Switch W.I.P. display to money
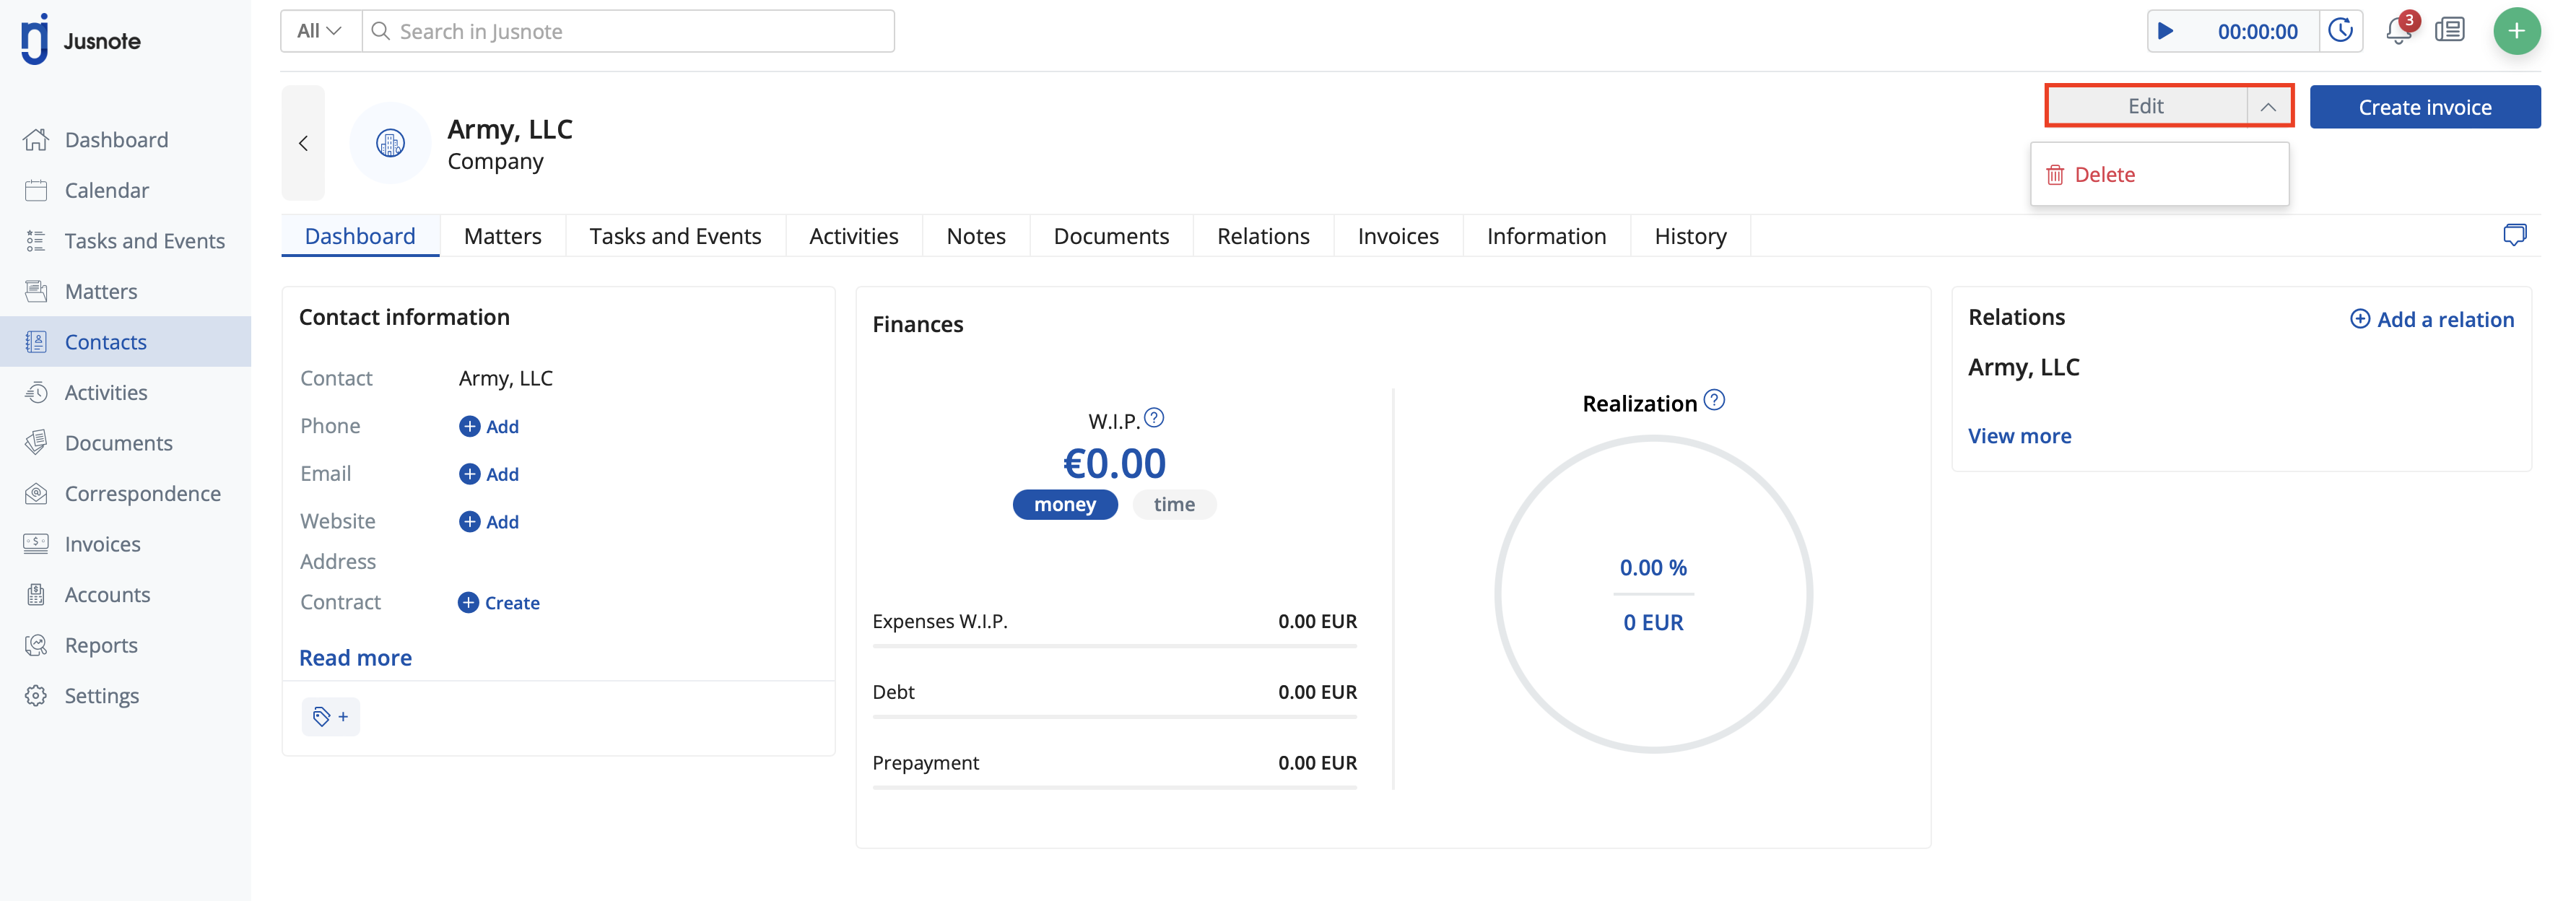 pos(1064,505)
